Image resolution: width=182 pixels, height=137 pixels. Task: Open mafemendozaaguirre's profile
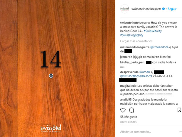point(135,47)
